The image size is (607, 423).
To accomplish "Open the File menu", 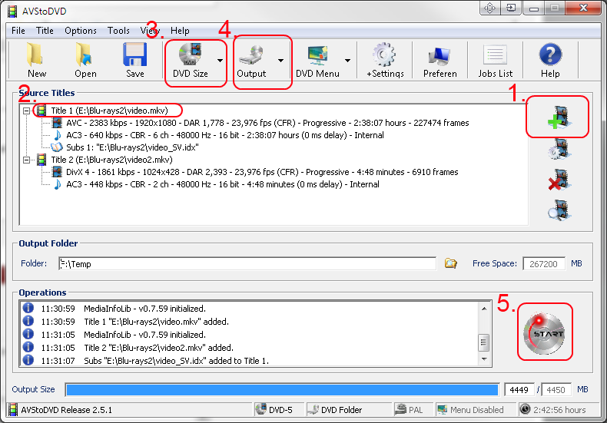I will [18, 31].
